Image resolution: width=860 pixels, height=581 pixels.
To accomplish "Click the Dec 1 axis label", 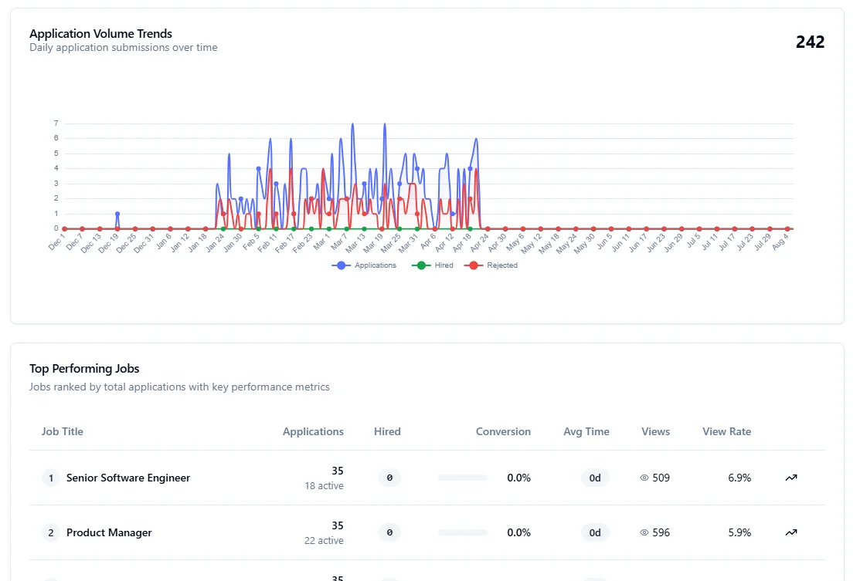I will pos(57,242).
